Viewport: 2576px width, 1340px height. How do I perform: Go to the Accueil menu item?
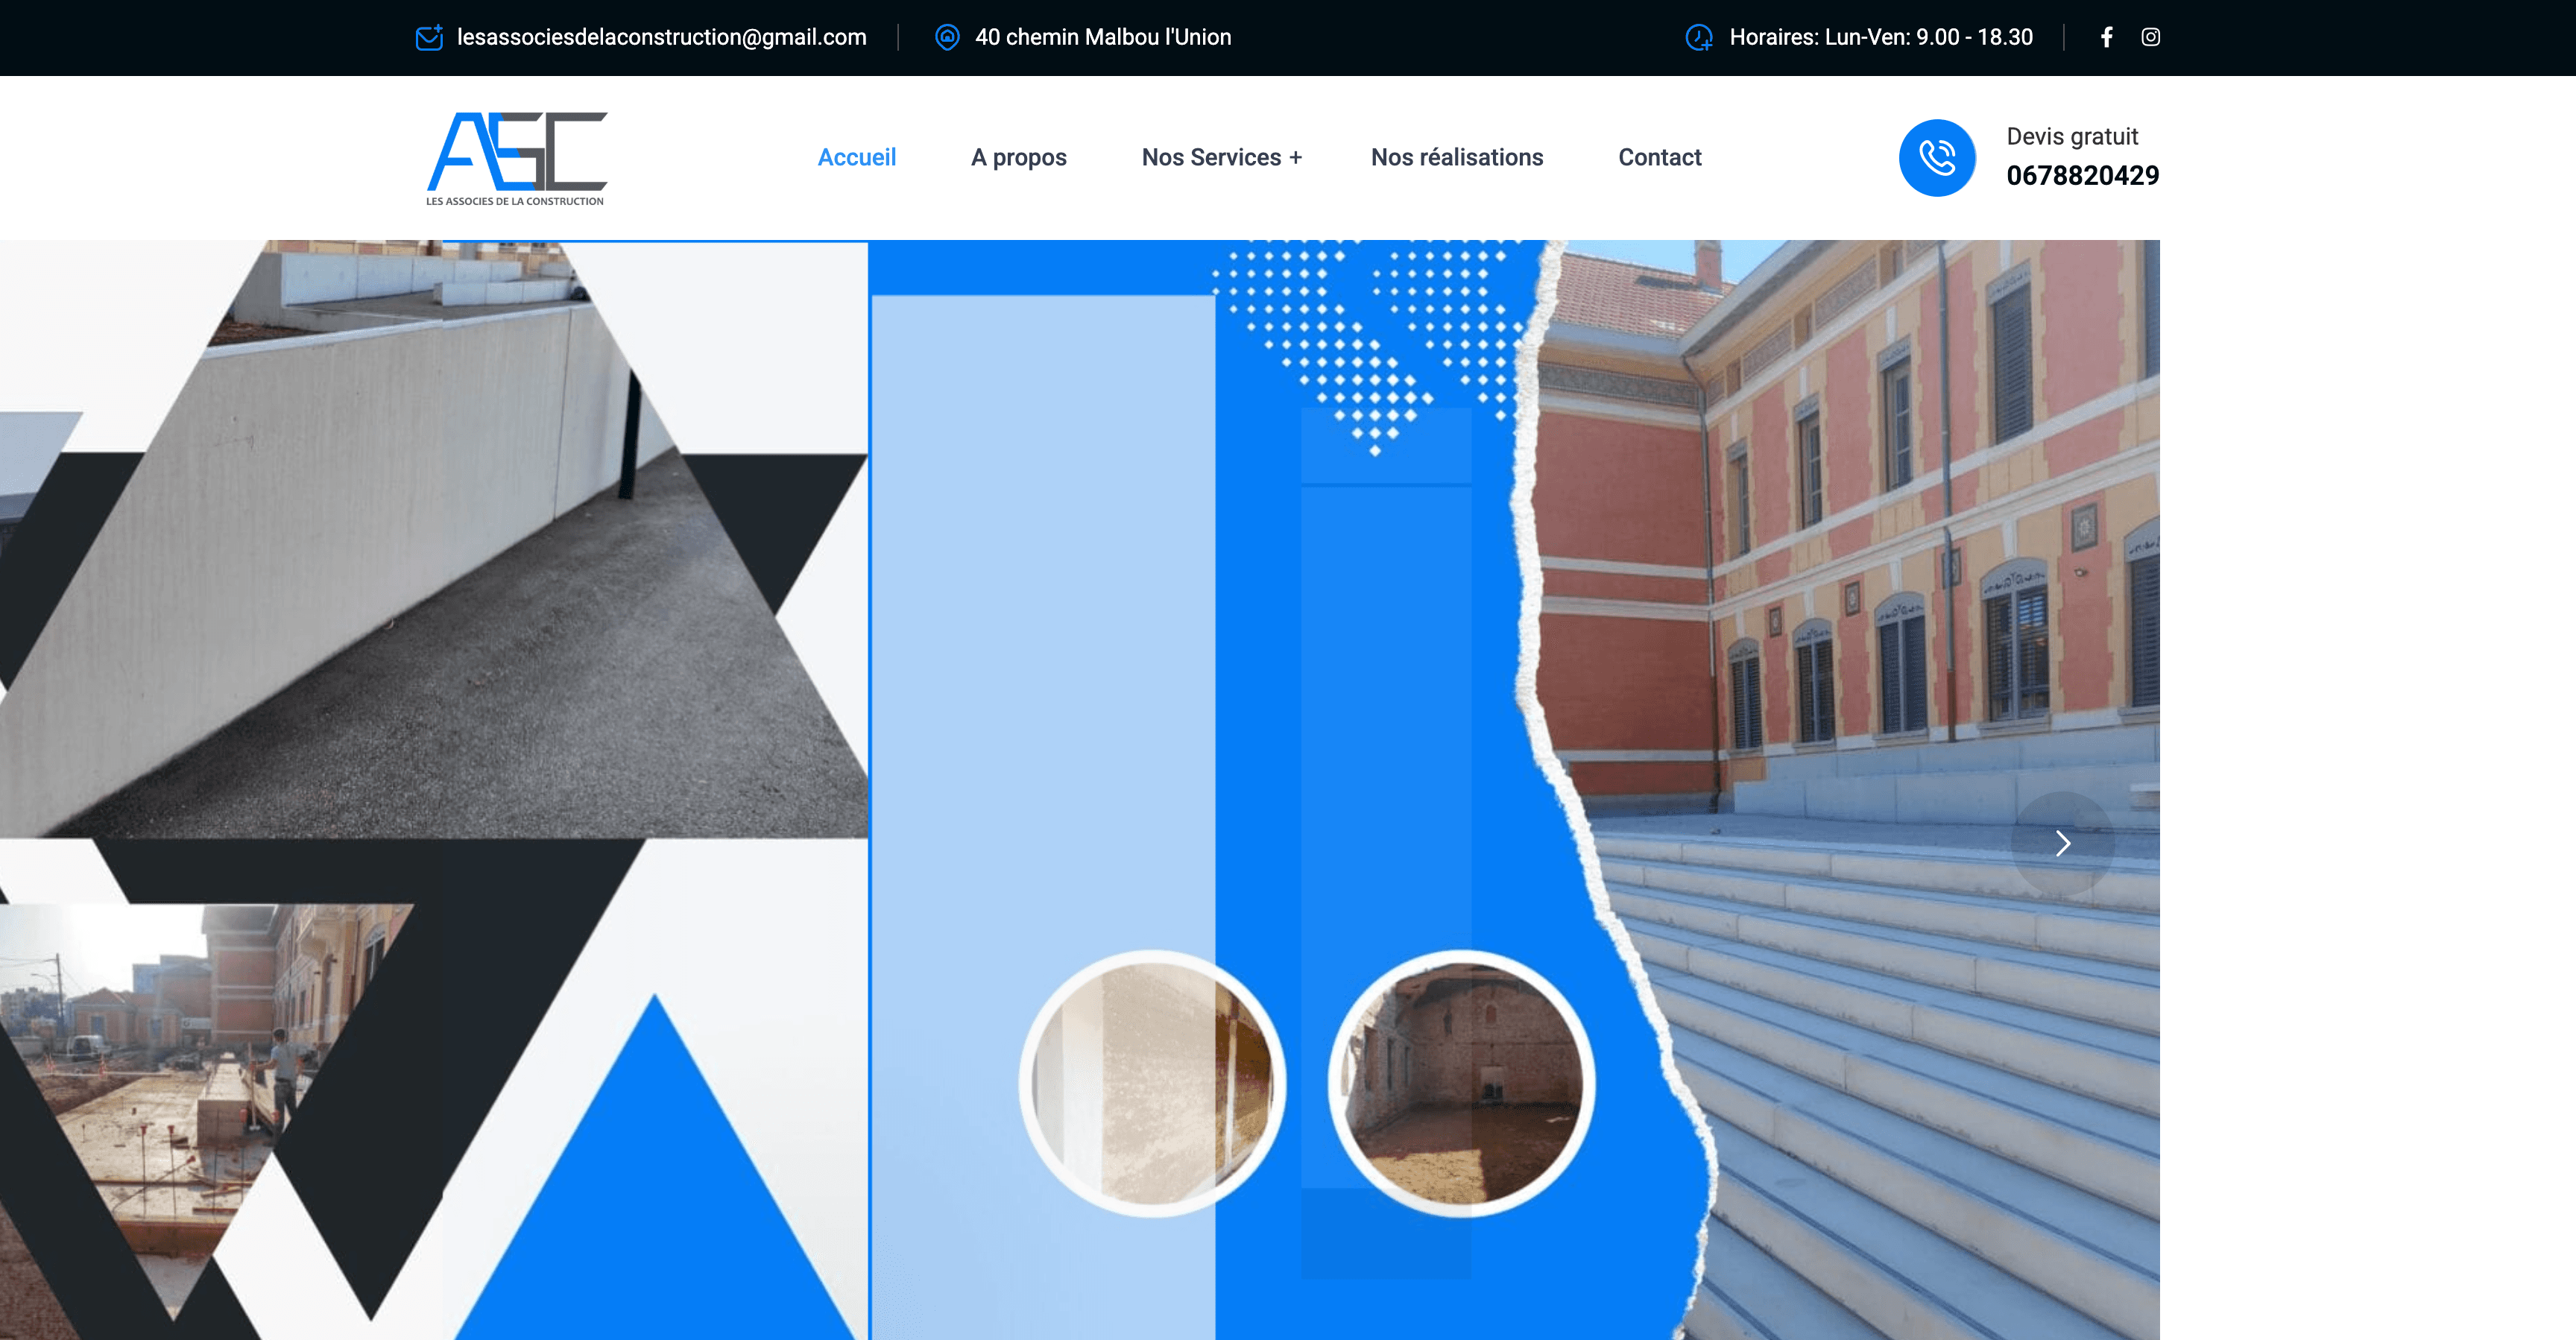coord(857,157)
